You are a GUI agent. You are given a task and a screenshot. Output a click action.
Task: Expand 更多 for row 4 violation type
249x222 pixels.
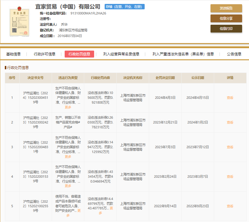68,186
